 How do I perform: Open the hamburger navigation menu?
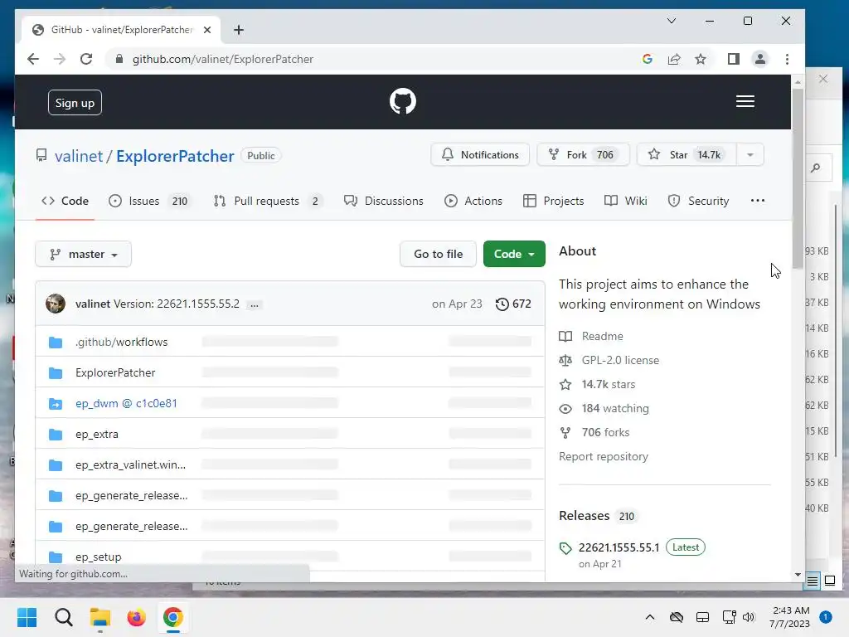(745, 101)
